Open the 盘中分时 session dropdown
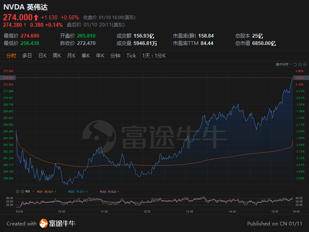 click(x=284, y=64)
